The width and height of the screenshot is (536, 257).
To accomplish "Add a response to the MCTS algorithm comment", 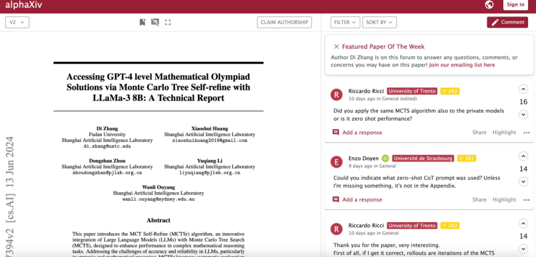I will click(x=362, y=132).
